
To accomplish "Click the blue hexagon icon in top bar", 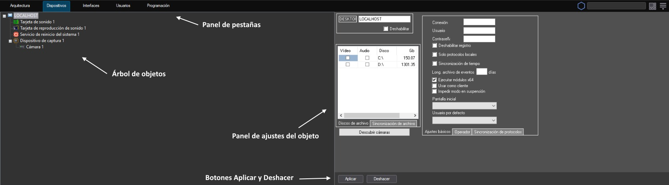I will (x=581, y=6).
